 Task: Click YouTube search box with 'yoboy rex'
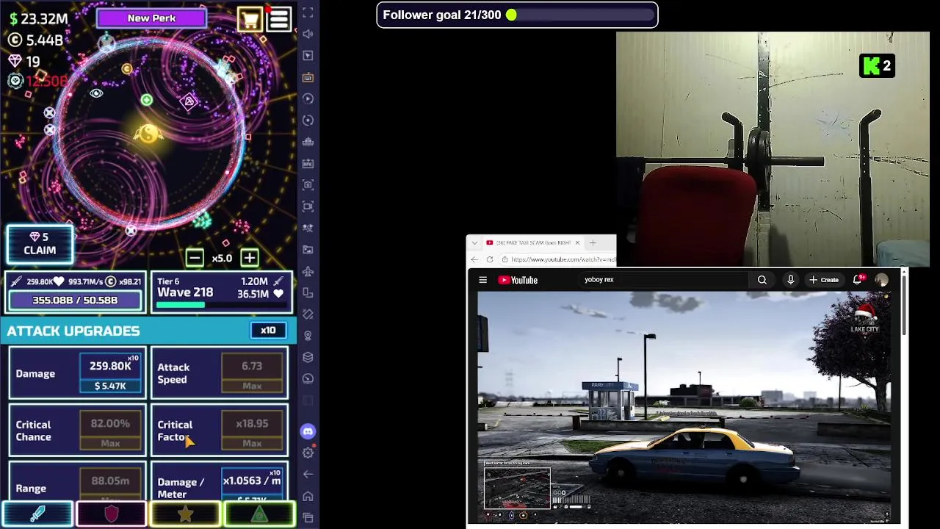point(665,280)
